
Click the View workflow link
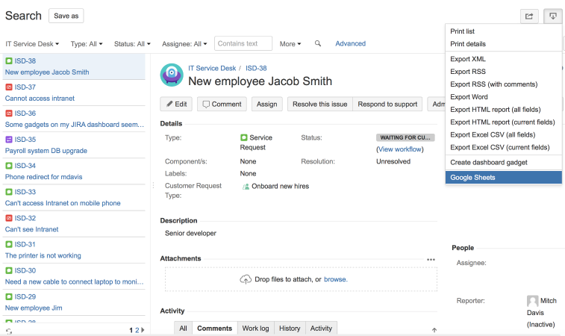click(x=400, y=149)
